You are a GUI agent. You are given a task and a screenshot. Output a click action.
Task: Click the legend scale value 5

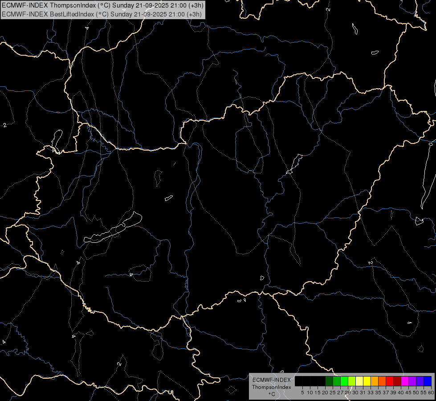point(302,393)
